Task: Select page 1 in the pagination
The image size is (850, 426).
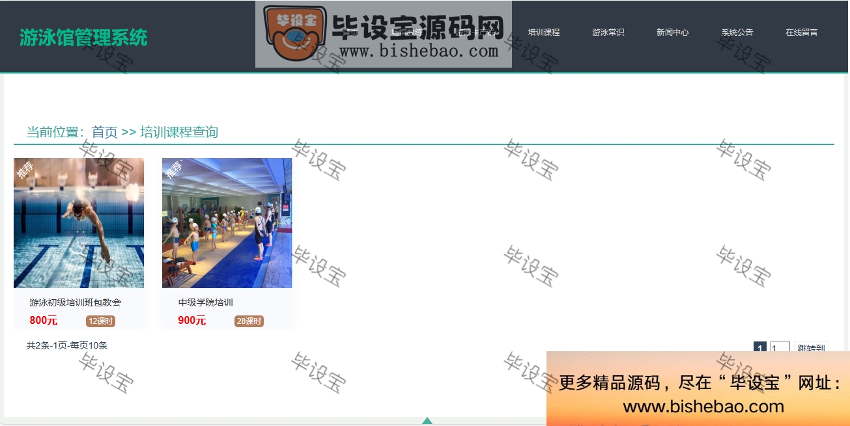Action: [x=759, y=348]
